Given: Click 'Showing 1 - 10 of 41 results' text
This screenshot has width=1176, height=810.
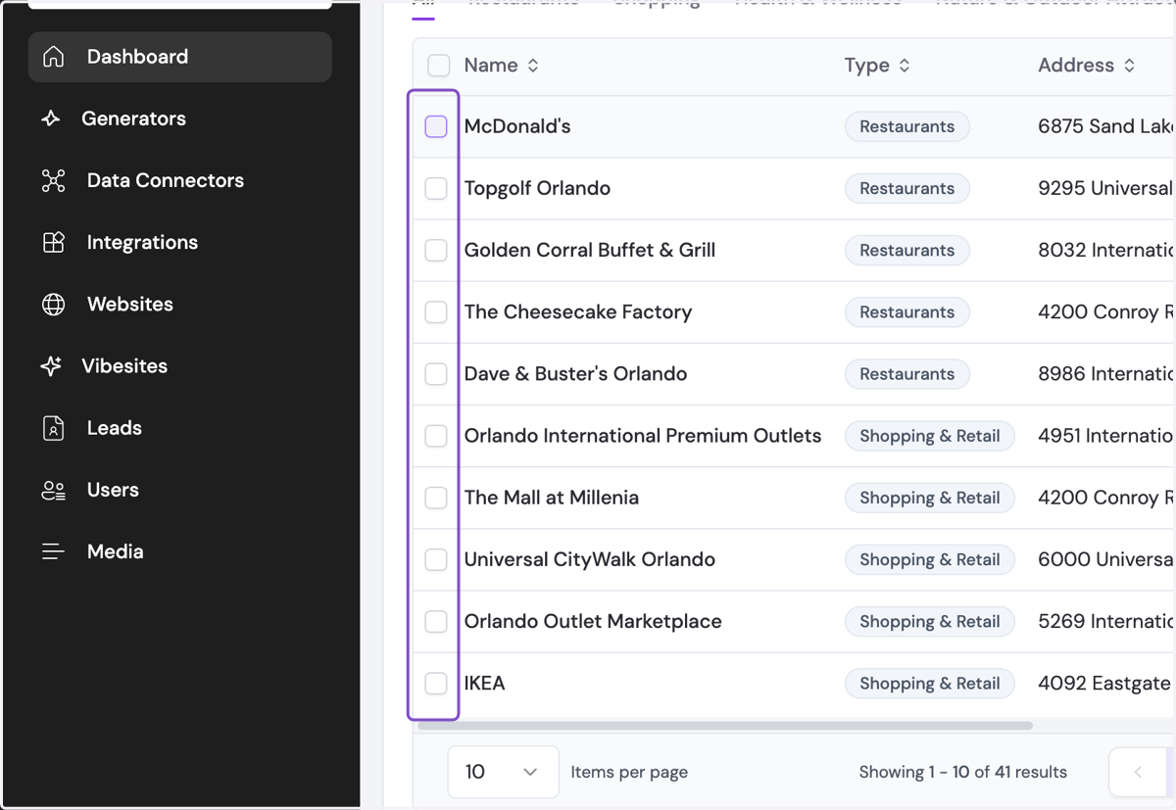Looking at the screenshot, I should click(963, 772).
